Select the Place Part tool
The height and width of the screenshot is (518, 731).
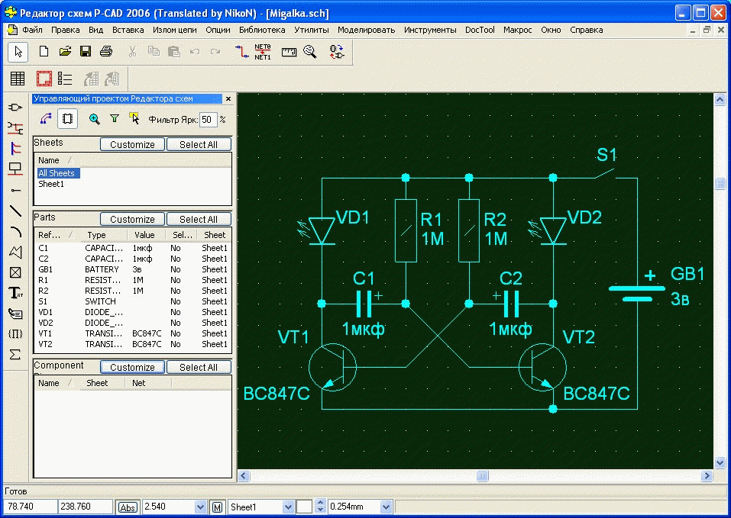15,108
